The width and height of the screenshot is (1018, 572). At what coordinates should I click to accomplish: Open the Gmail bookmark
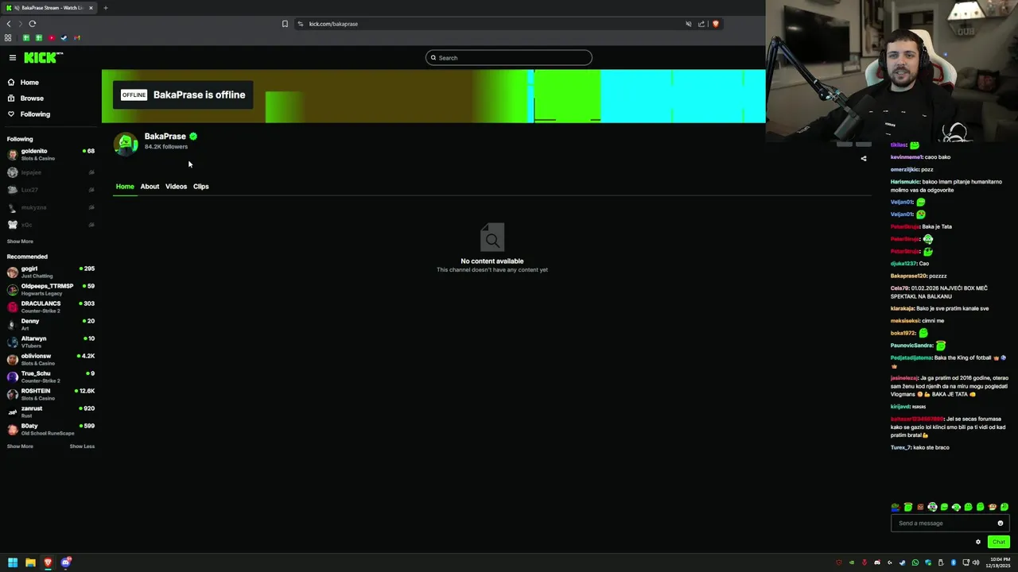click(x=77, y=38)
